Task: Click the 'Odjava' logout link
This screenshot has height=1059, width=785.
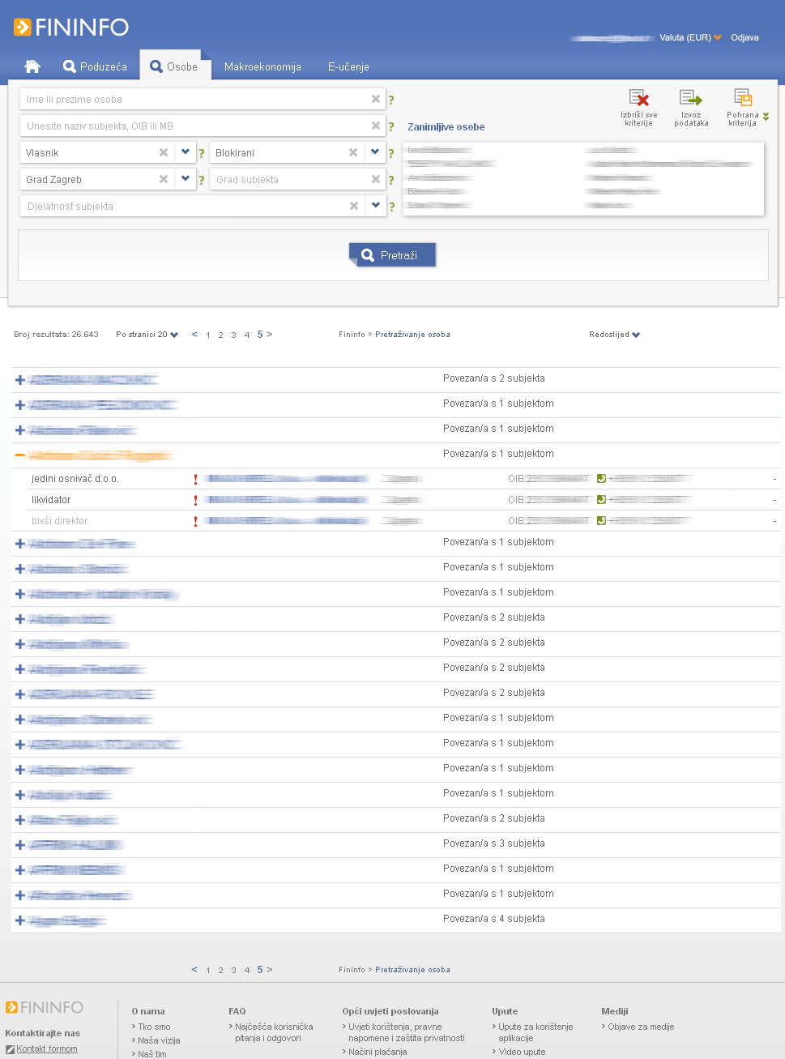Action: click(744, 37)
